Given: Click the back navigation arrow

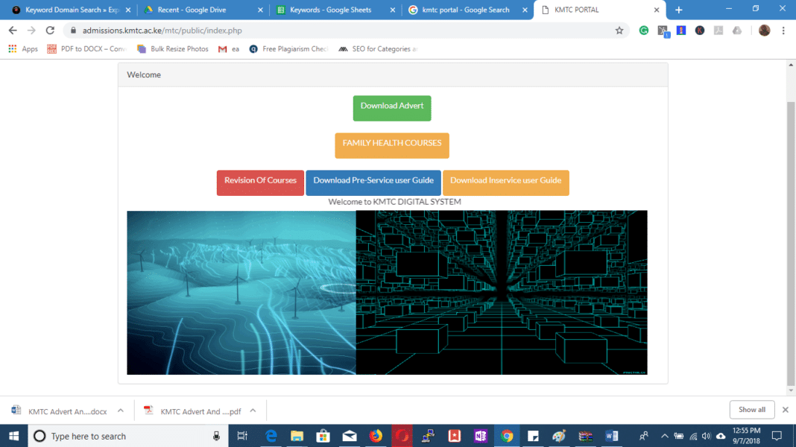Looking at the screenshot, I should click(12, 31).
